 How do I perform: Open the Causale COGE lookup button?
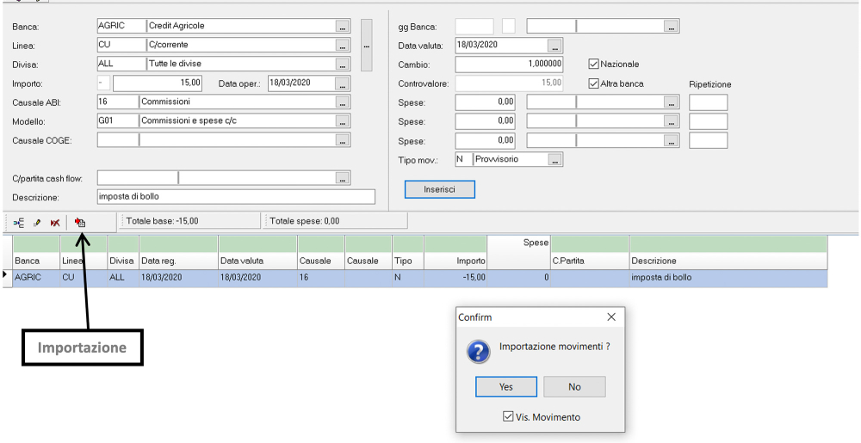[x=343, y=140]
